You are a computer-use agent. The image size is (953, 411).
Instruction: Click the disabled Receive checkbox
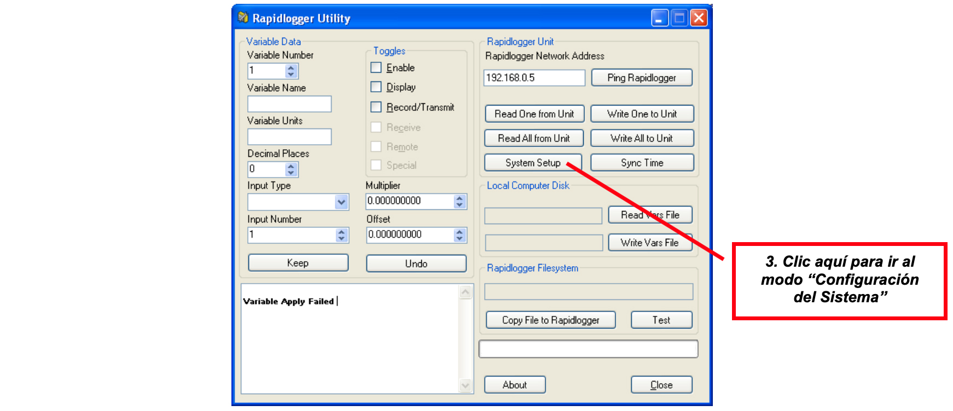(376, 127)
